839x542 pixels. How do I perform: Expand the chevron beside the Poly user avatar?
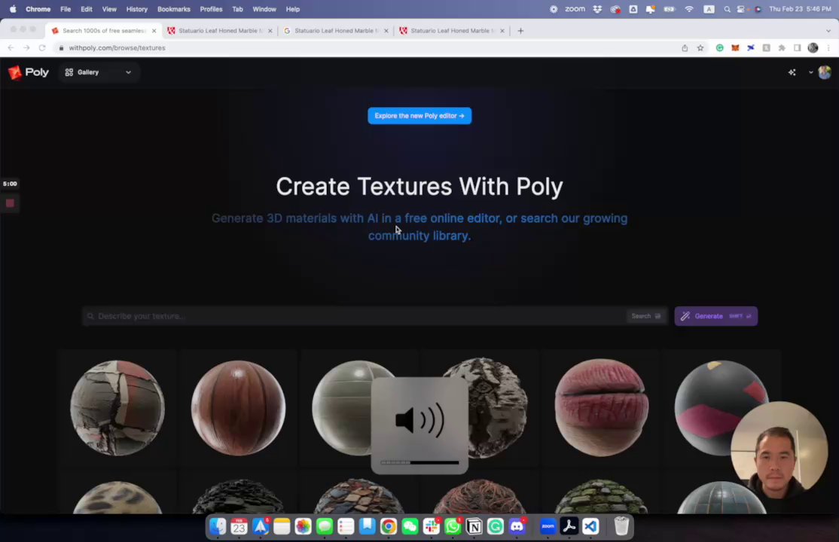coord(810,72)
